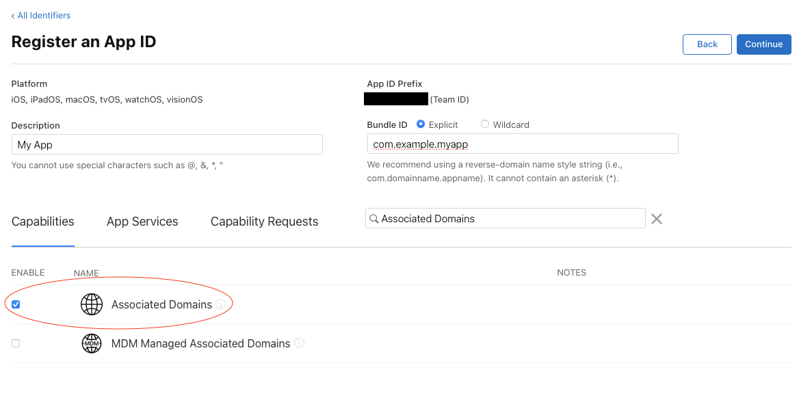Disable the Associated Domains capability
Viewport: 812px width, 398px height.
pos(15,304)
